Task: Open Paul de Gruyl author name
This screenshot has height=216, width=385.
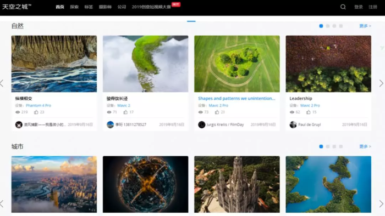Action: [309, 124]
